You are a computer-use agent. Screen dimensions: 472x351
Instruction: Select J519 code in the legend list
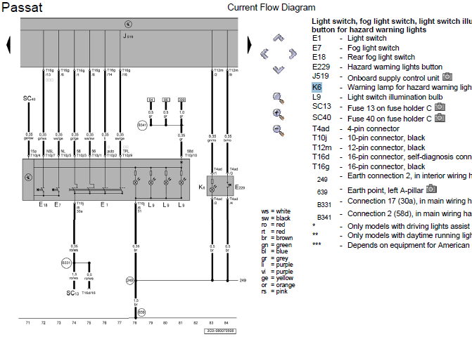click(x=321, y=77)
